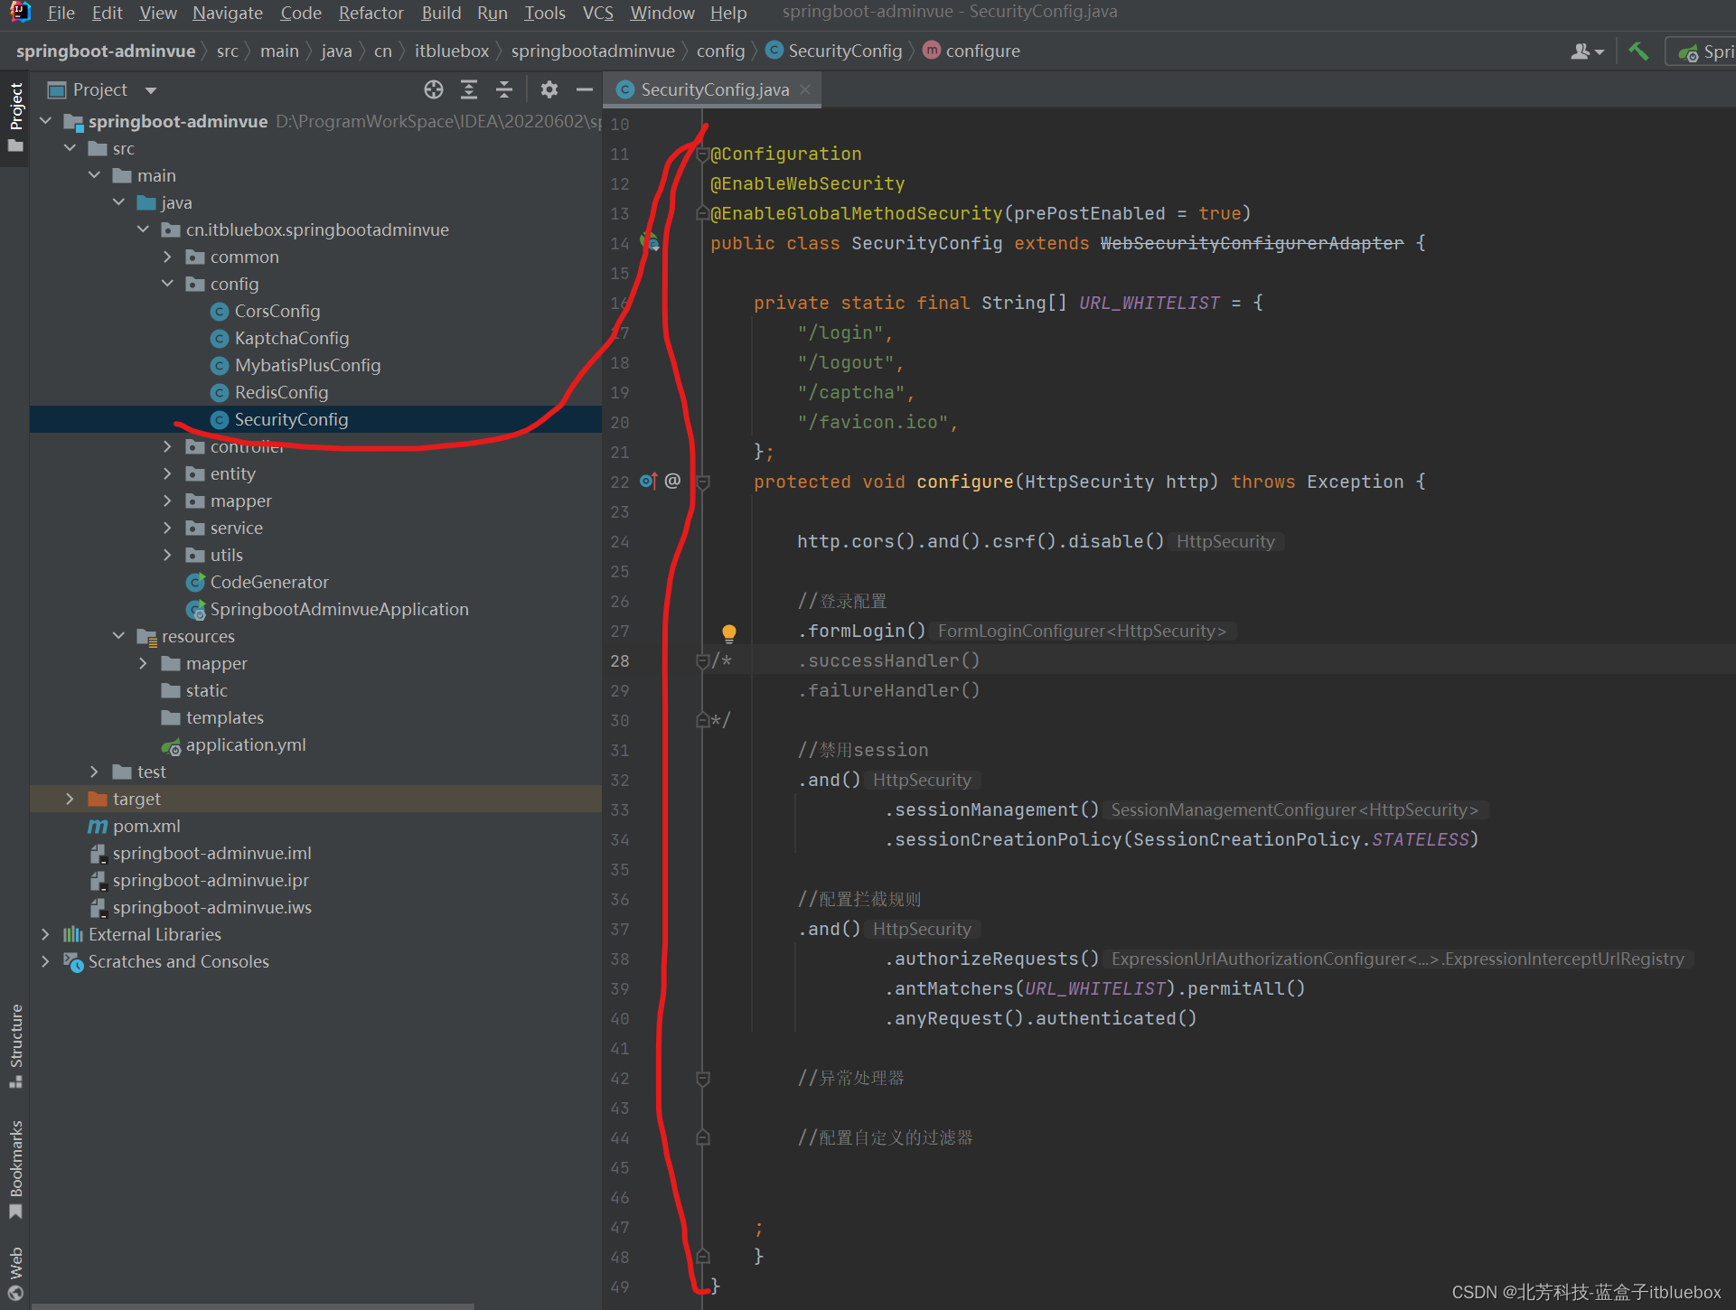Open the Refactor menu

(x=371, y=13)
